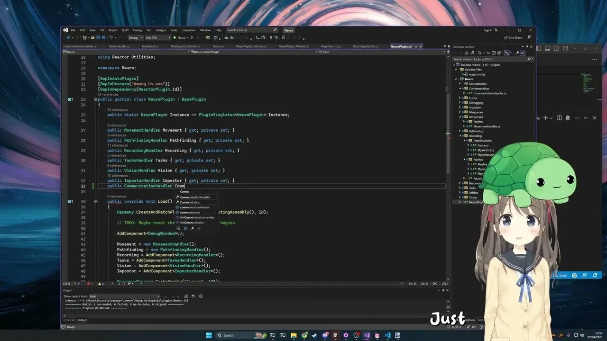607x341 pixels.
Task: Click the plus icon in background terminal panel
Action: pos(545,118)
